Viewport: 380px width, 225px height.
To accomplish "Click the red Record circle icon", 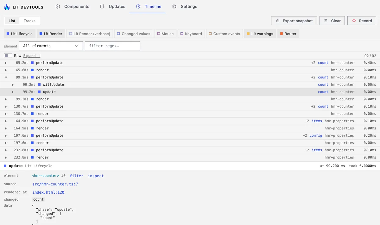I will tap(354, 21).
